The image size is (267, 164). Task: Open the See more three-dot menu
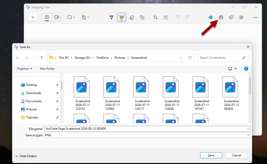[255, 17]
